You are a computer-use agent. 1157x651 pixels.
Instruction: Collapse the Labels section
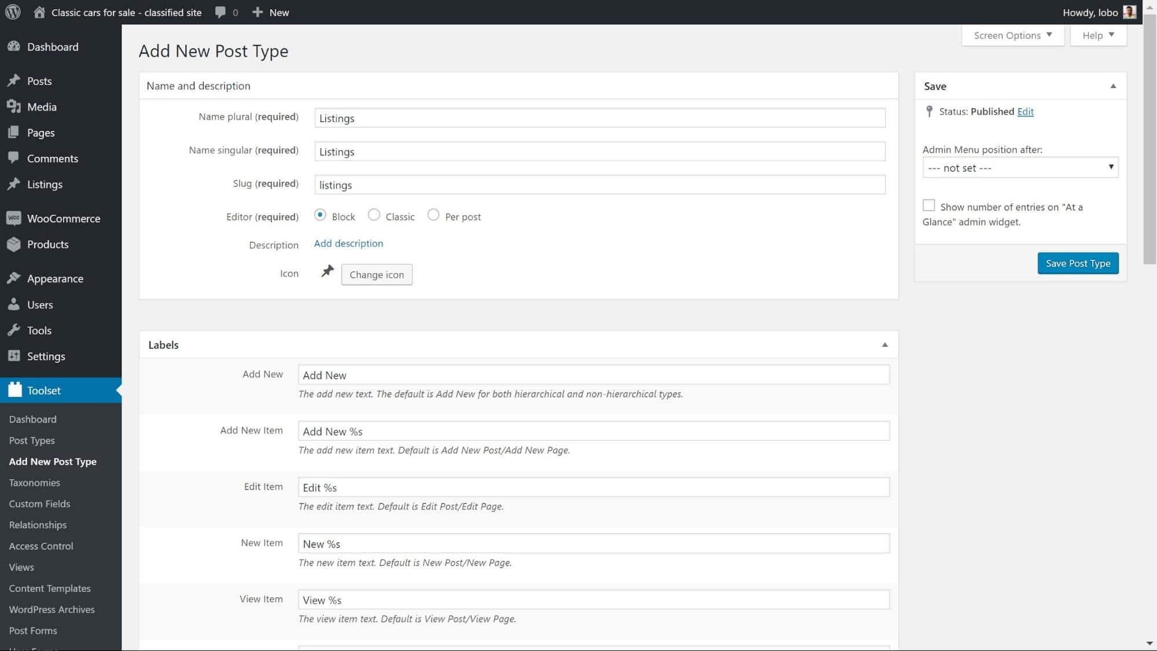click(884, 344)
